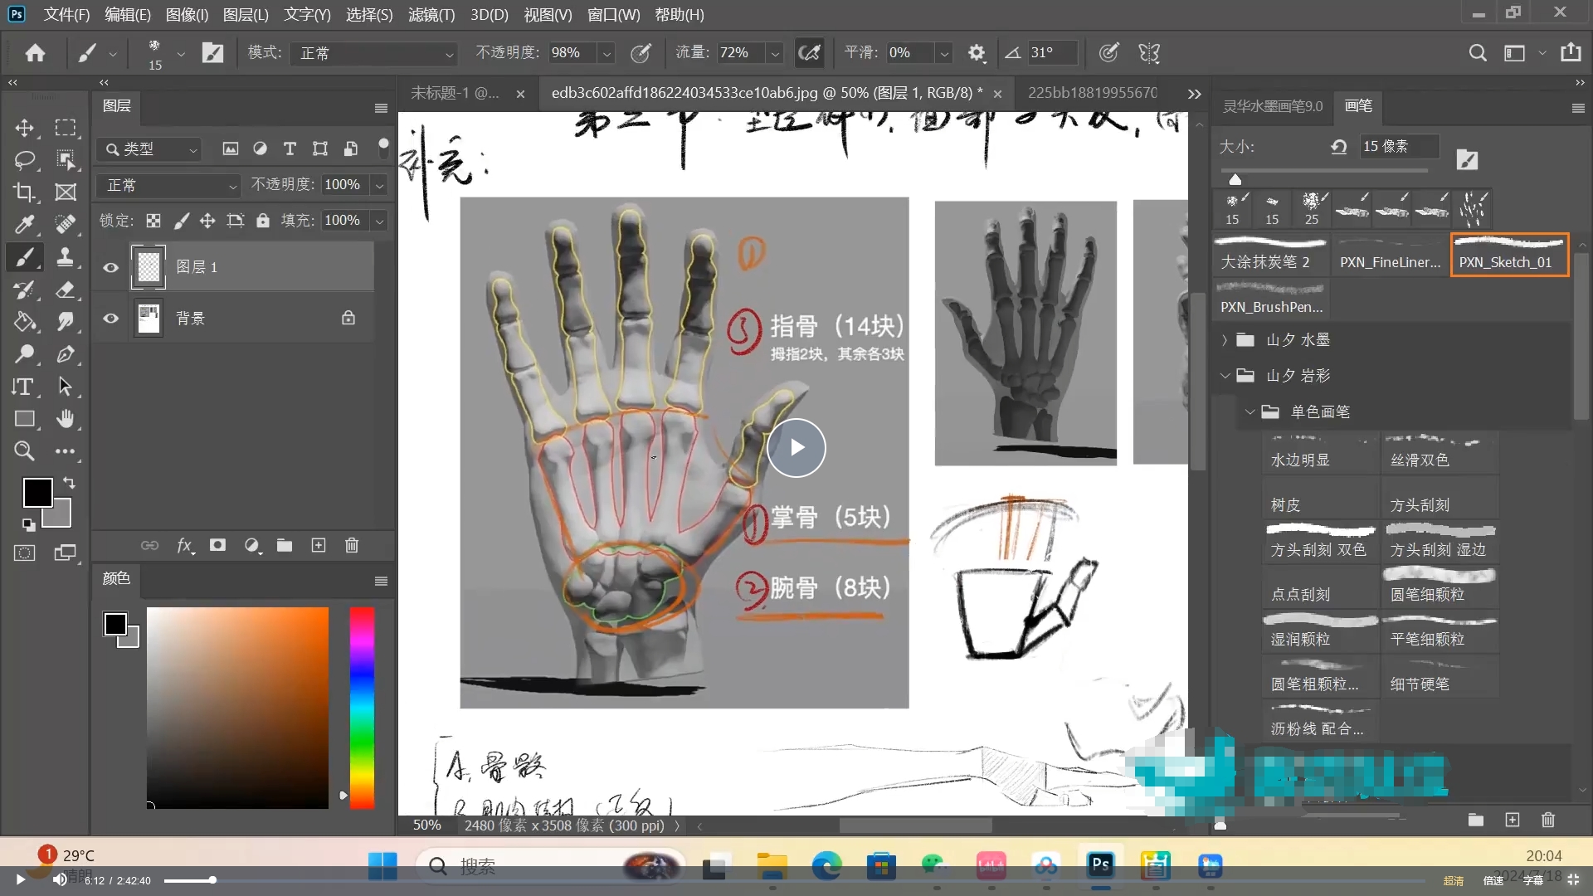Click the brush size slider
1593x896 pixels.
coord(1324,172)
